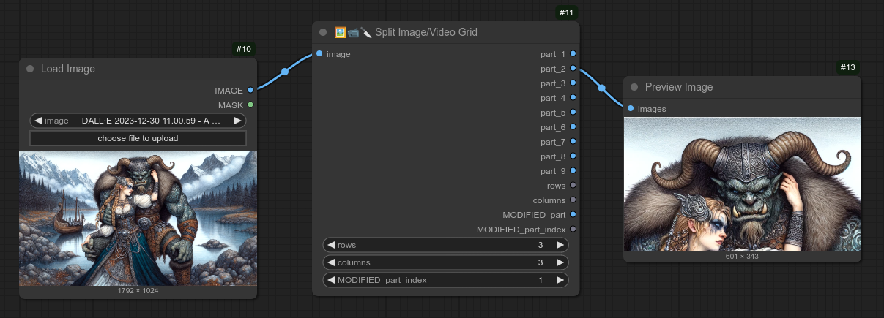Collapse the Load Image node via its dot
This screenshot has height=318, width=884.
[30, 69]
